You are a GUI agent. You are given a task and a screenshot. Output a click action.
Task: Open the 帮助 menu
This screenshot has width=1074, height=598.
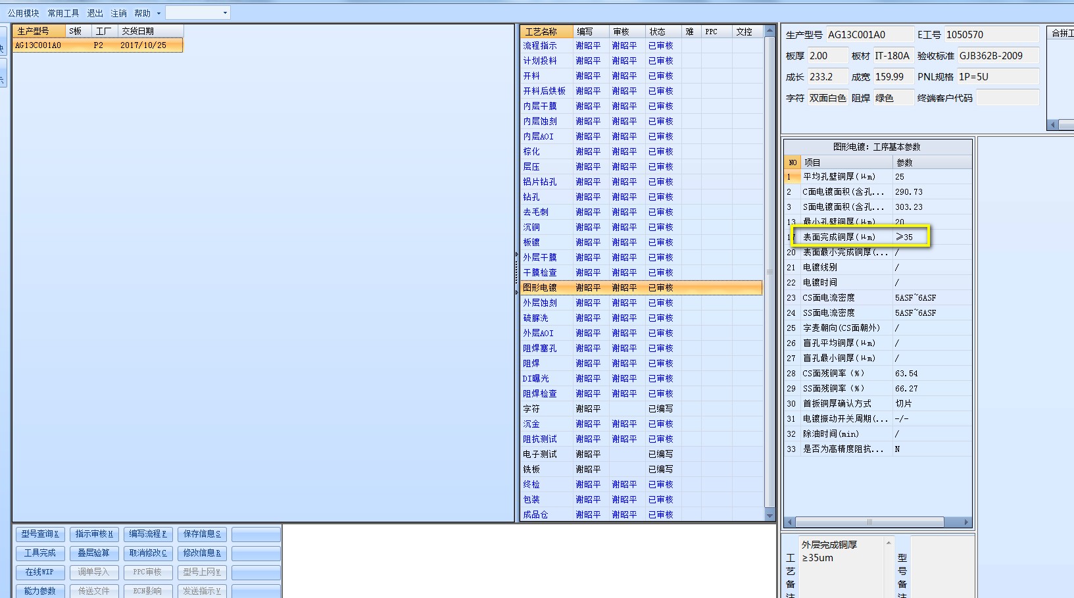click(x=143, y=13)
